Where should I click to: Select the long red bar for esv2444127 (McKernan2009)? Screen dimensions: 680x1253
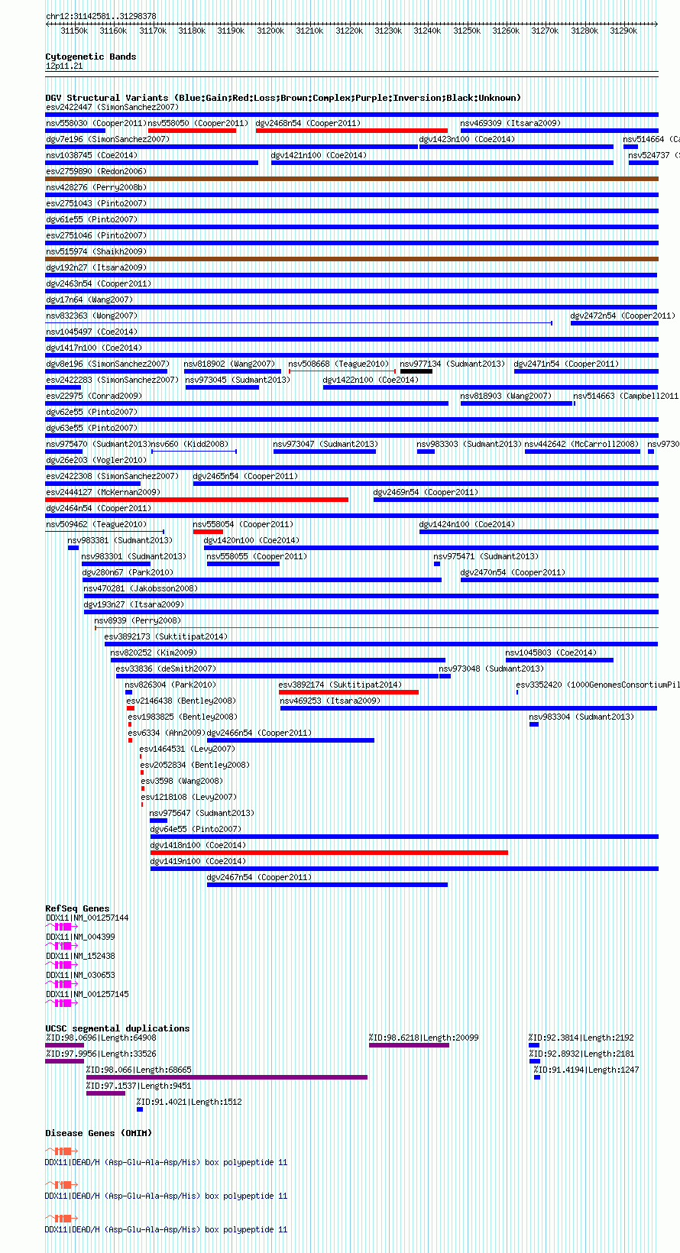pyautogui.click(x=197, y=500)
